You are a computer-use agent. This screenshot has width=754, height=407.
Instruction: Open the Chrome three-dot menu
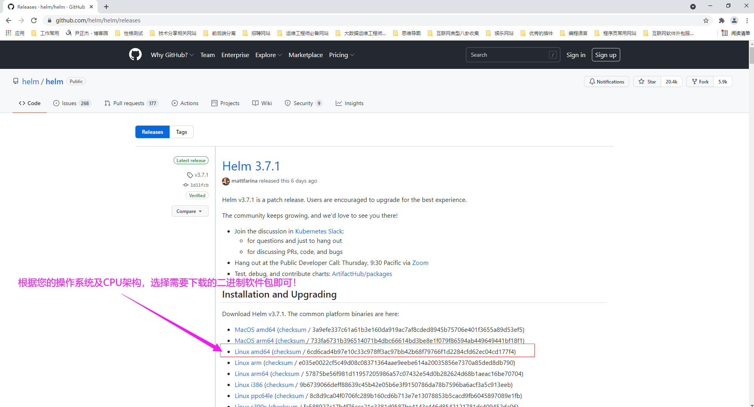pyautogui.click(x=747, y=20)
